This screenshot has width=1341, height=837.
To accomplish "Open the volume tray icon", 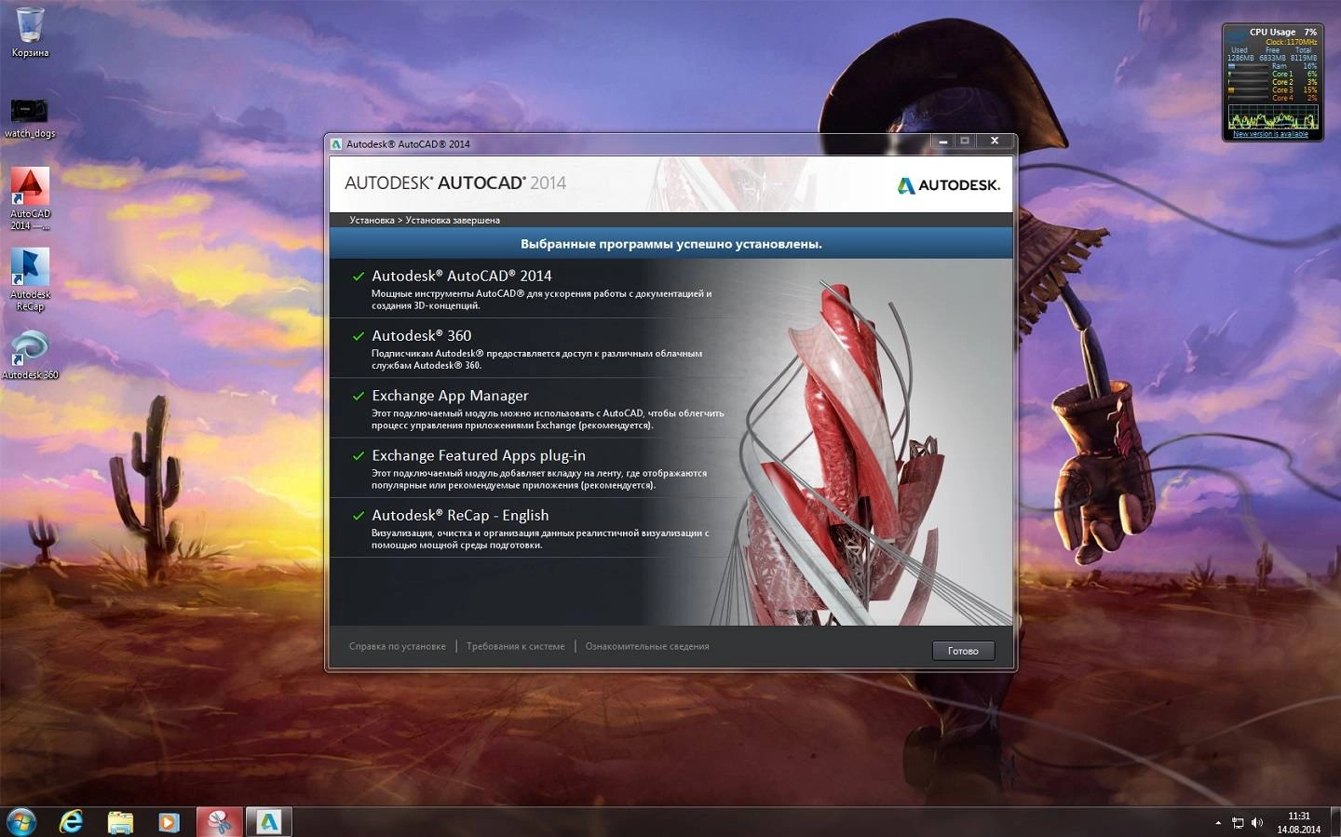I will 1257,823.
